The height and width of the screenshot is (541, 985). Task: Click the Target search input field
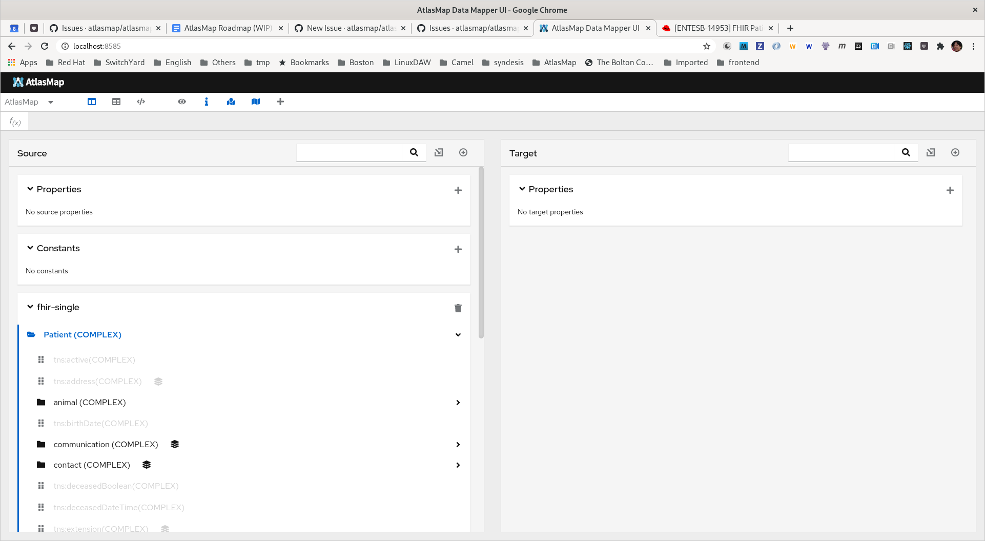tap(841, 152)
